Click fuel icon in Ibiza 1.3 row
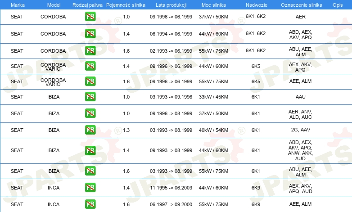Screen dimensions: 352x212 coord(90,130)
